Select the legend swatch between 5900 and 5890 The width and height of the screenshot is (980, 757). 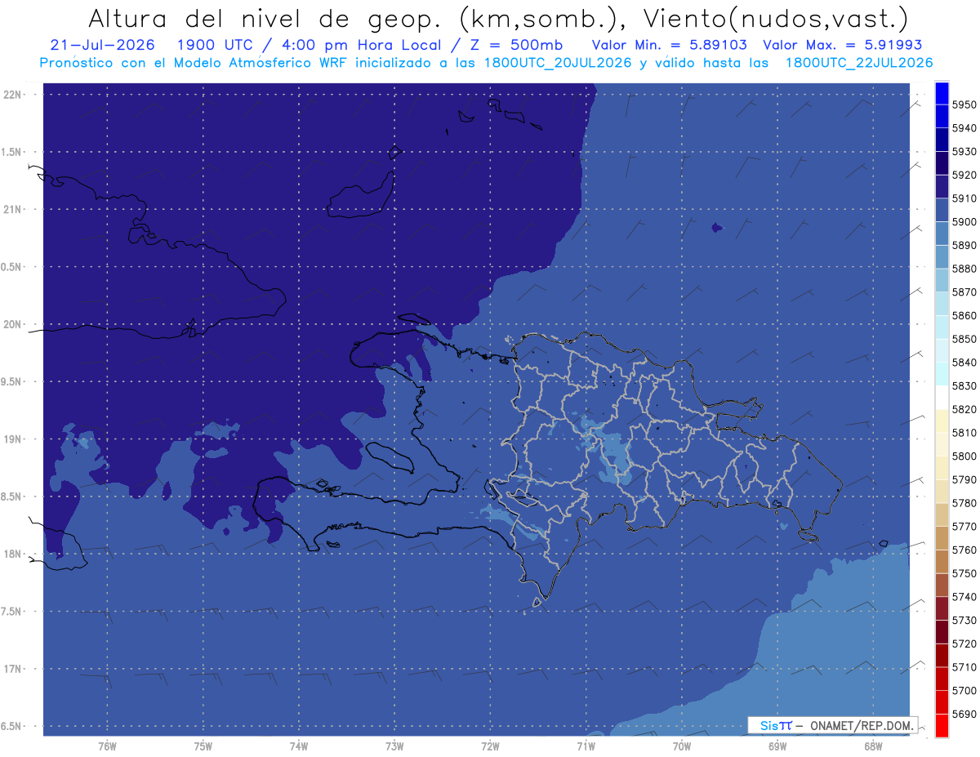pyautogui.click(x=942, y=234)
